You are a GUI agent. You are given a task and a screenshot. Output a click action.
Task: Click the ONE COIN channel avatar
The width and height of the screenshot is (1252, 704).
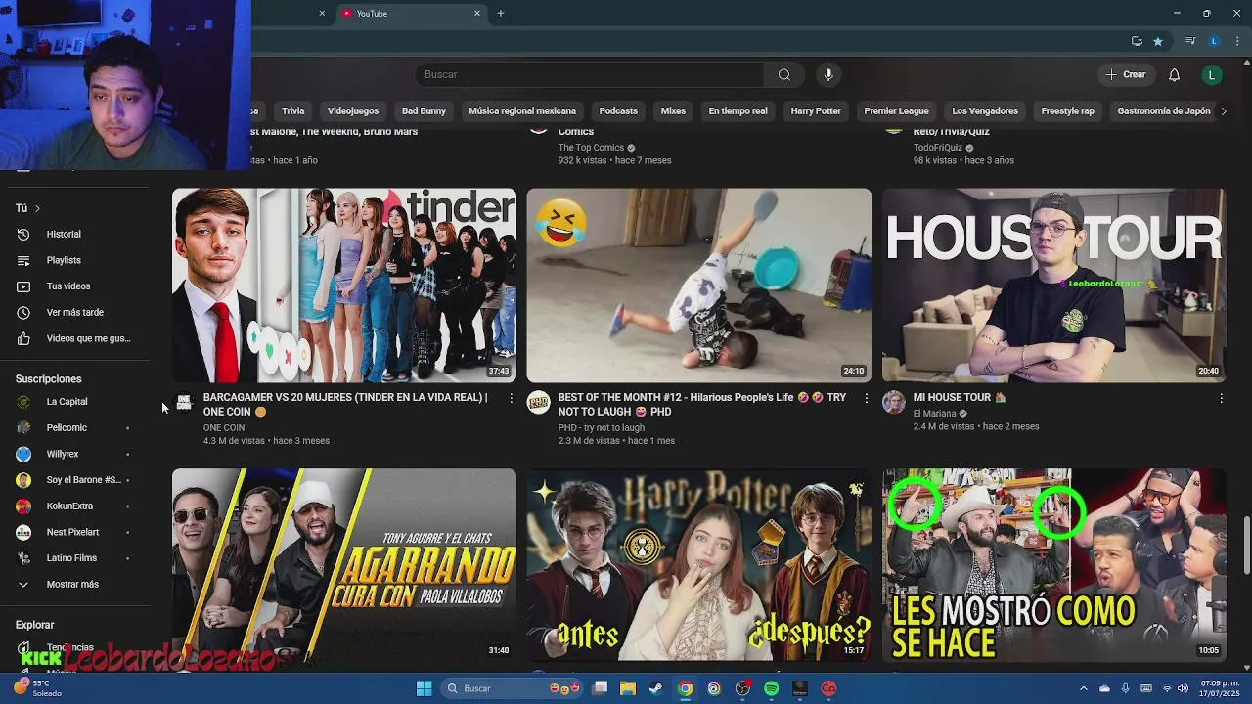tap(184, 403)
